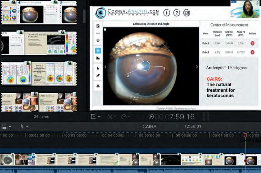Click the audio waveform below timeline clips
Screen dimensions: 261x173
click(130, 170)
